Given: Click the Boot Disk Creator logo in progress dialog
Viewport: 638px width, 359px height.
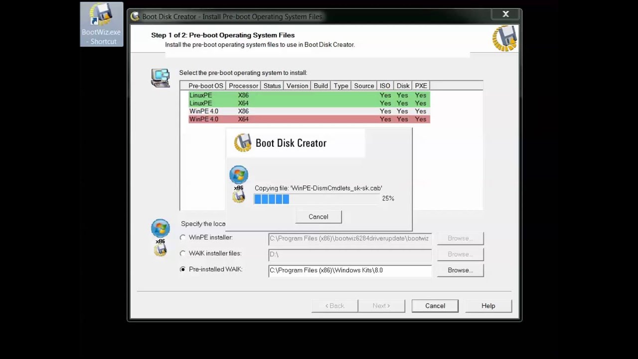Looking at the screenshot, I should 243,143.
